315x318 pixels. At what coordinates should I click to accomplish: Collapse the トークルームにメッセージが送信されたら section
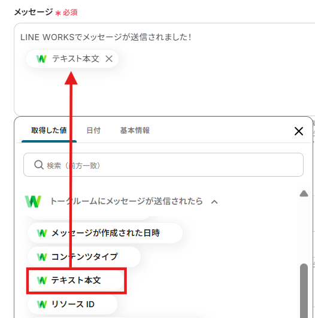(214, 202)
